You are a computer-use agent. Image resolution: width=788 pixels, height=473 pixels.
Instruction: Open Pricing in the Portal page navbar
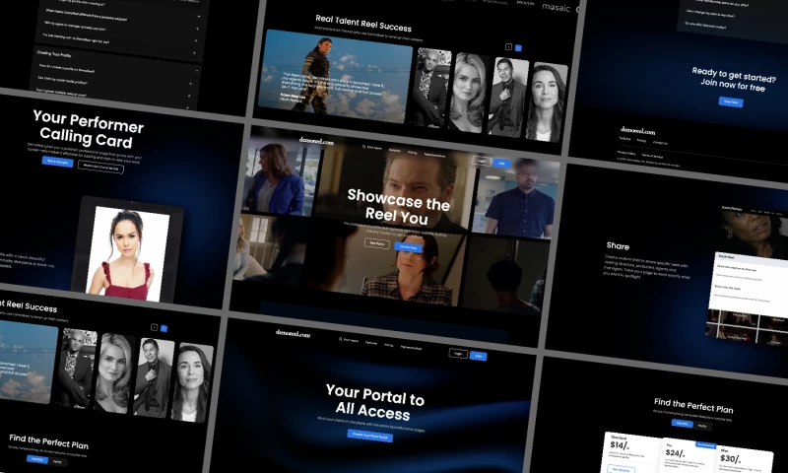tap(389, 345)
